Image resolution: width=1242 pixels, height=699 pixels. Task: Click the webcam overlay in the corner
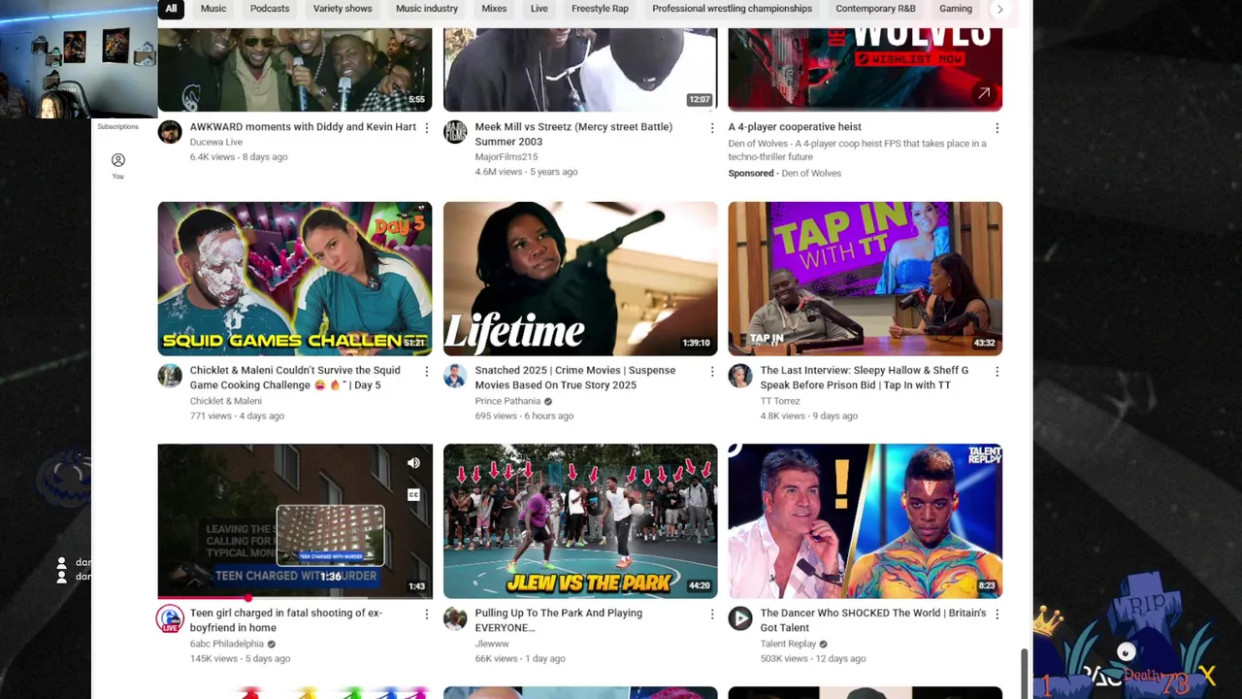(x=78, y=58)
